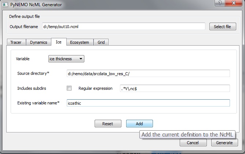The width and height of the screenshot is (245, 154).
Task: Go to the Grid tab
Action: pyautogui.click(x=101, y=42)
